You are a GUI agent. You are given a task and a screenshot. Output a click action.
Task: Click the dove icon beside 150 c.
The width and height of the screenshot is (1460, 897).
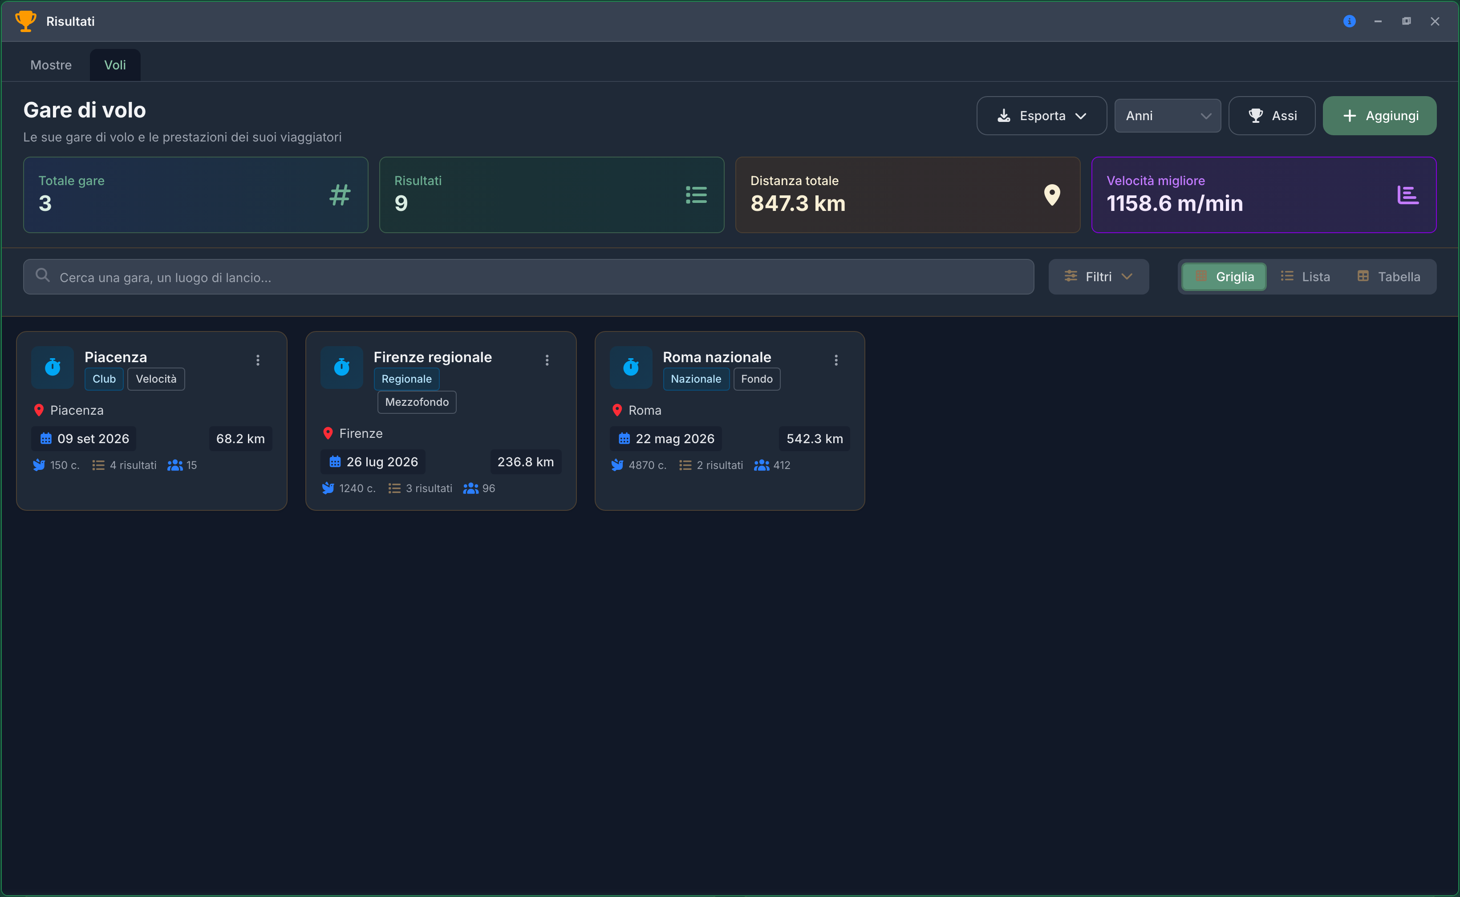39,465
